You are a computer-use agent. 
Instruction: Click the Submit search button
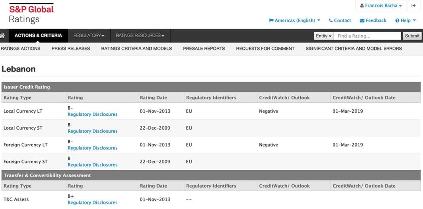coord(412,36)
